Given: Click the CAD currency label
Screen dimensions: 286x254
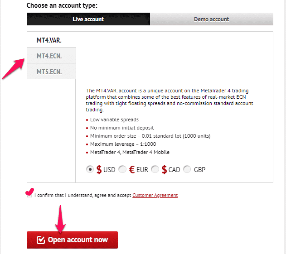Looking at the screenshot, I should click(174, 170).
